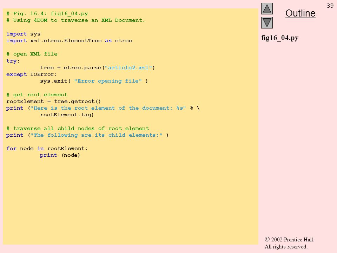Click the 'Here is the root element' print line
337x253 pixels.
(103, 108)
